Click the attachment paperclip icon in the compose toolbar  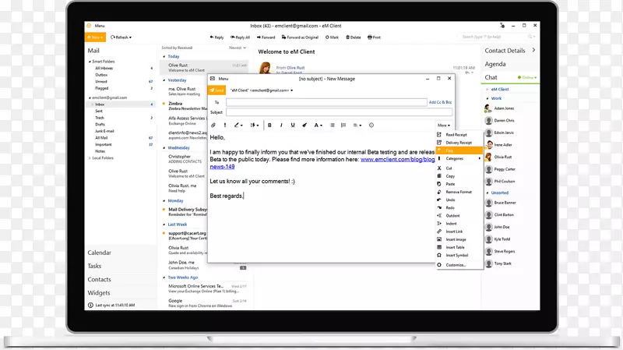tap(213, 125)
